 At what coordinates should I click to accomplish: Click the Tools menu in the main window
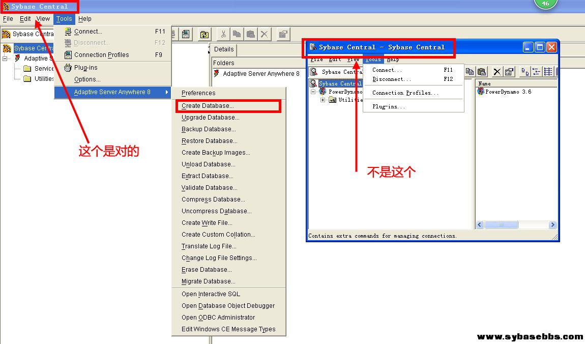click(64, 19)
